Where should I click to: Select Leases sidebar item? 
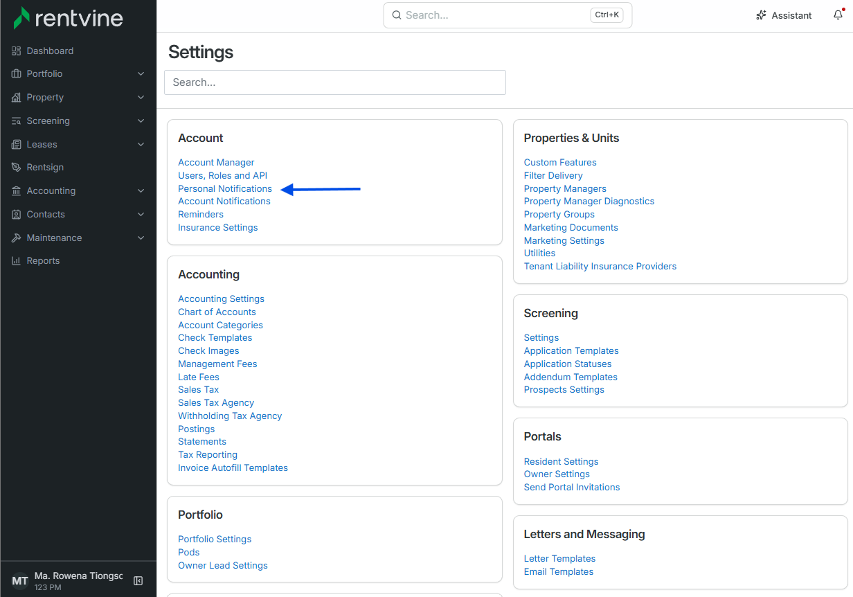coord(78,144)
